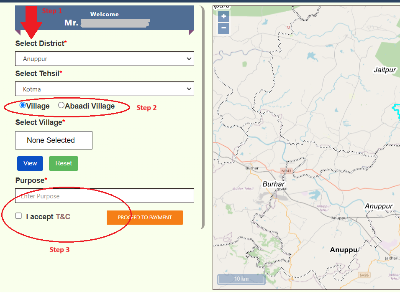Focus the Enter Purpose text field
Viewport: 400px width, 294px height.
[x=105, y=196]
